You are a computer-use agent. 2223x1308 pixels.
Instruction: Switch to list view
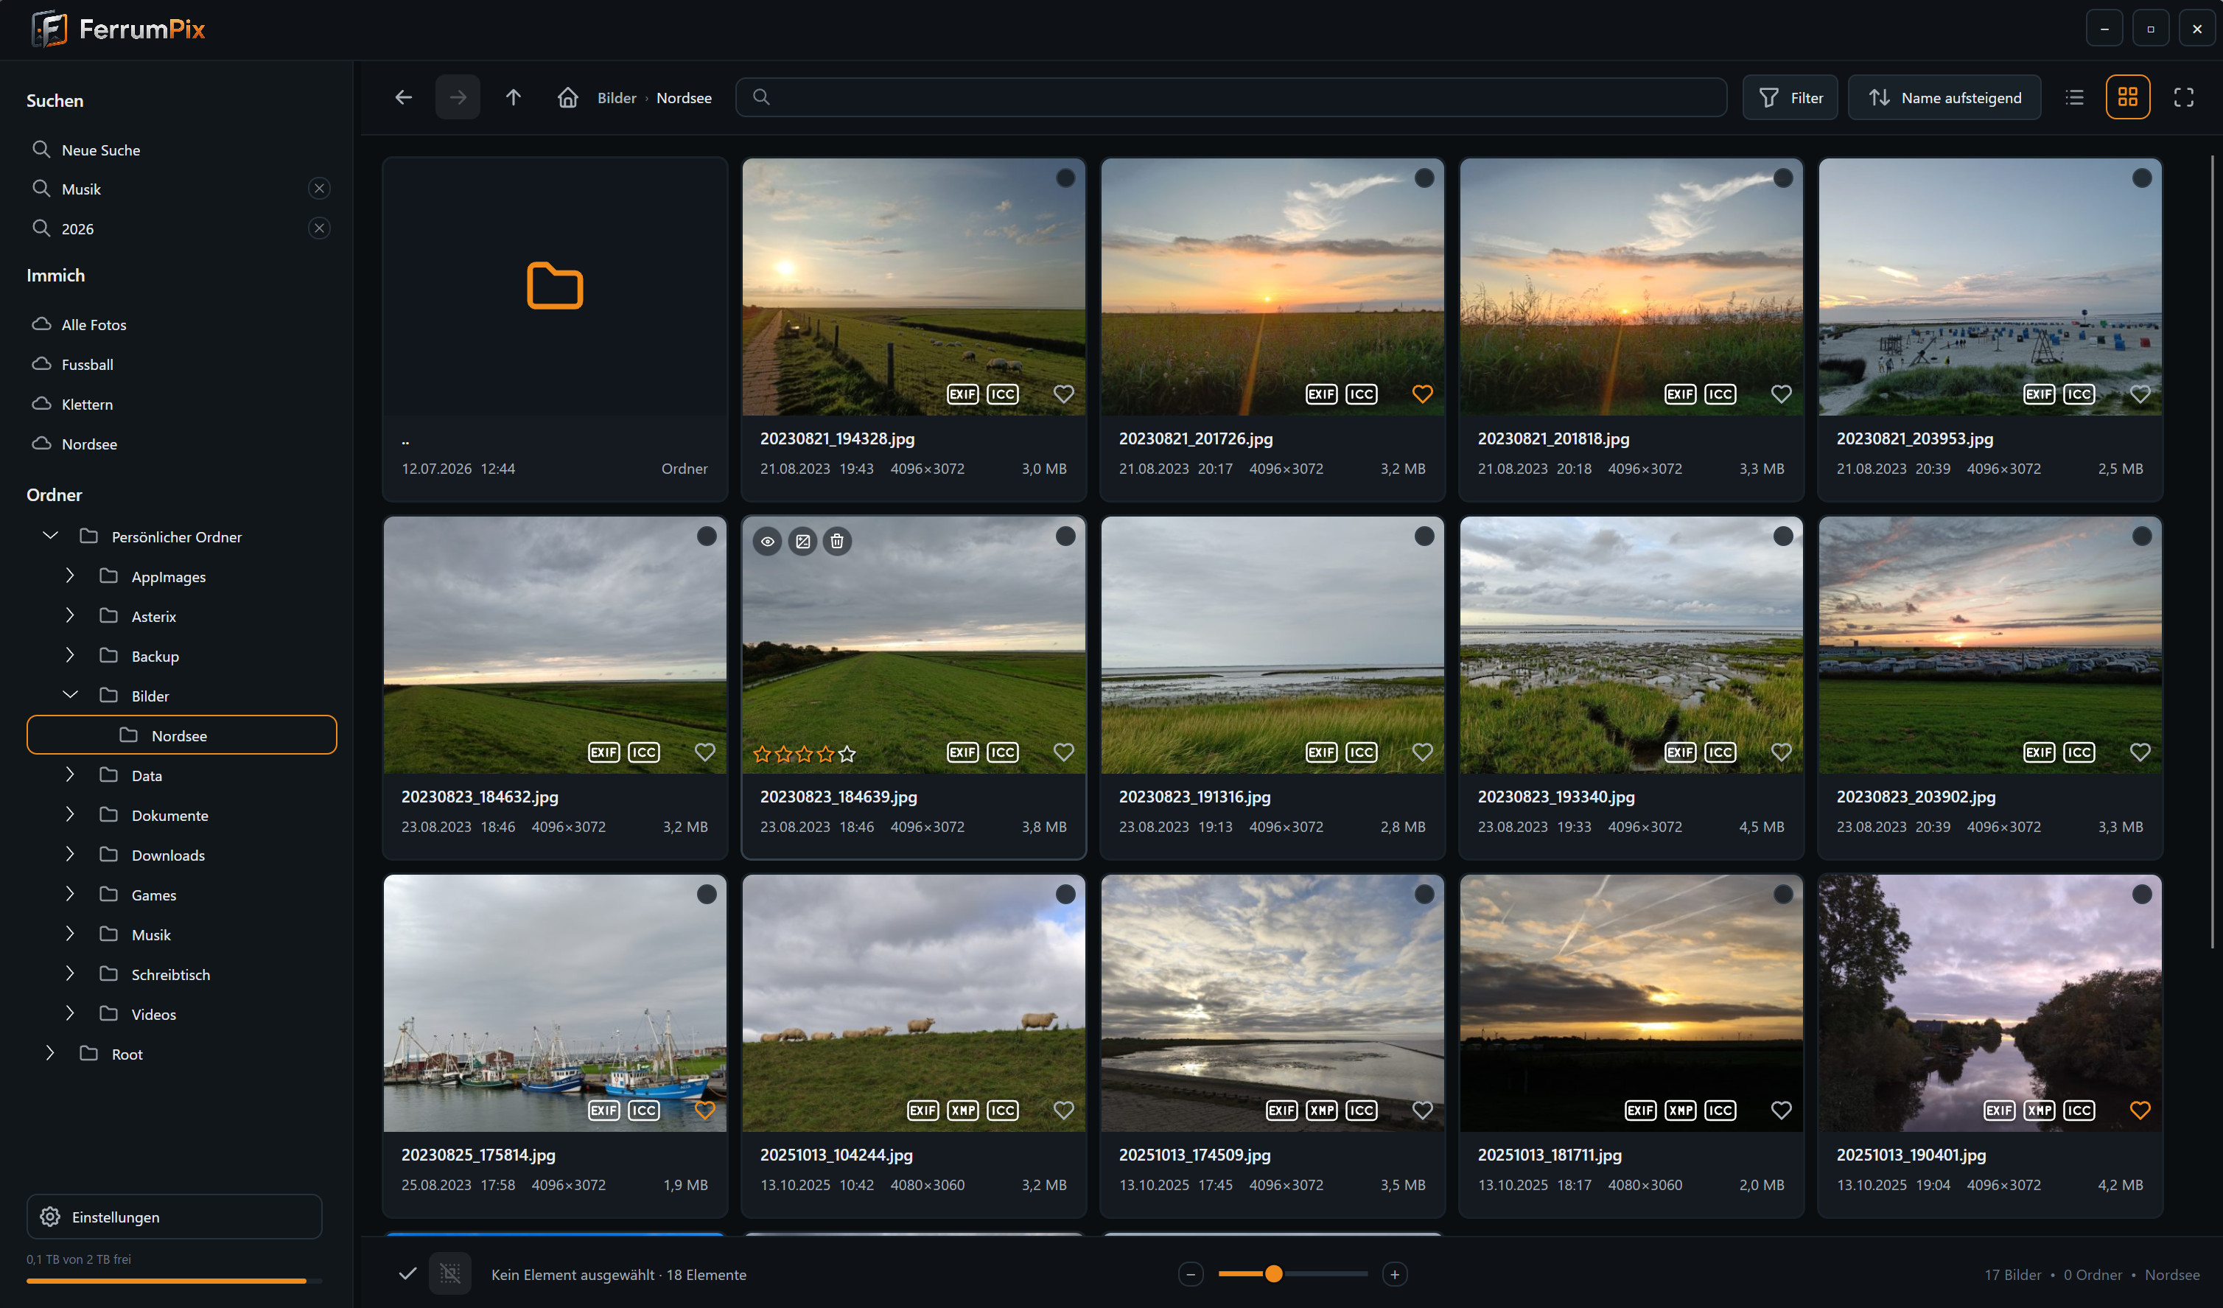click(x=2075, y=97)
